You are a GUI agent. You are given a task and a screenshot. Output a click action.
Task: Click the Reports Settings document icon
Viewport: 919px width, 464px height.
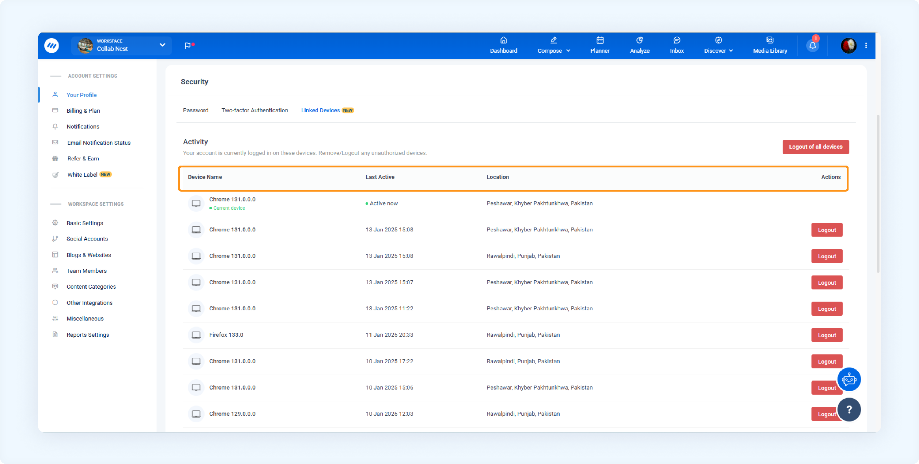tap(55, 334)
